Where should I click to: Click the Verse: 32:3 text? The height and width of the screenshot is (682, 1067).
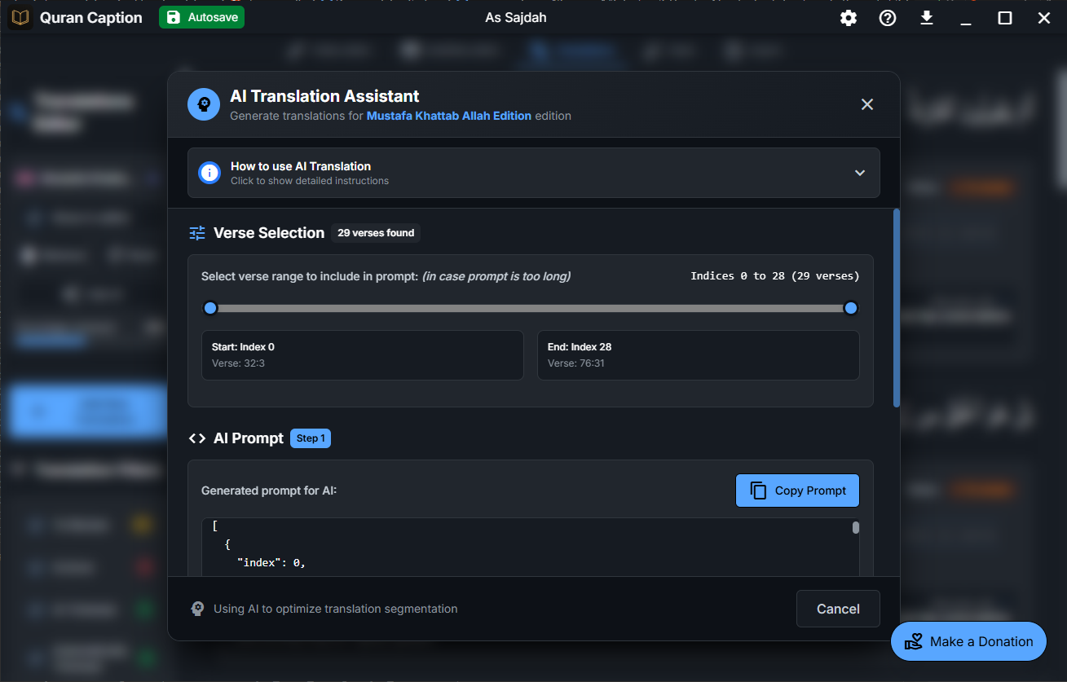[238, 363]
